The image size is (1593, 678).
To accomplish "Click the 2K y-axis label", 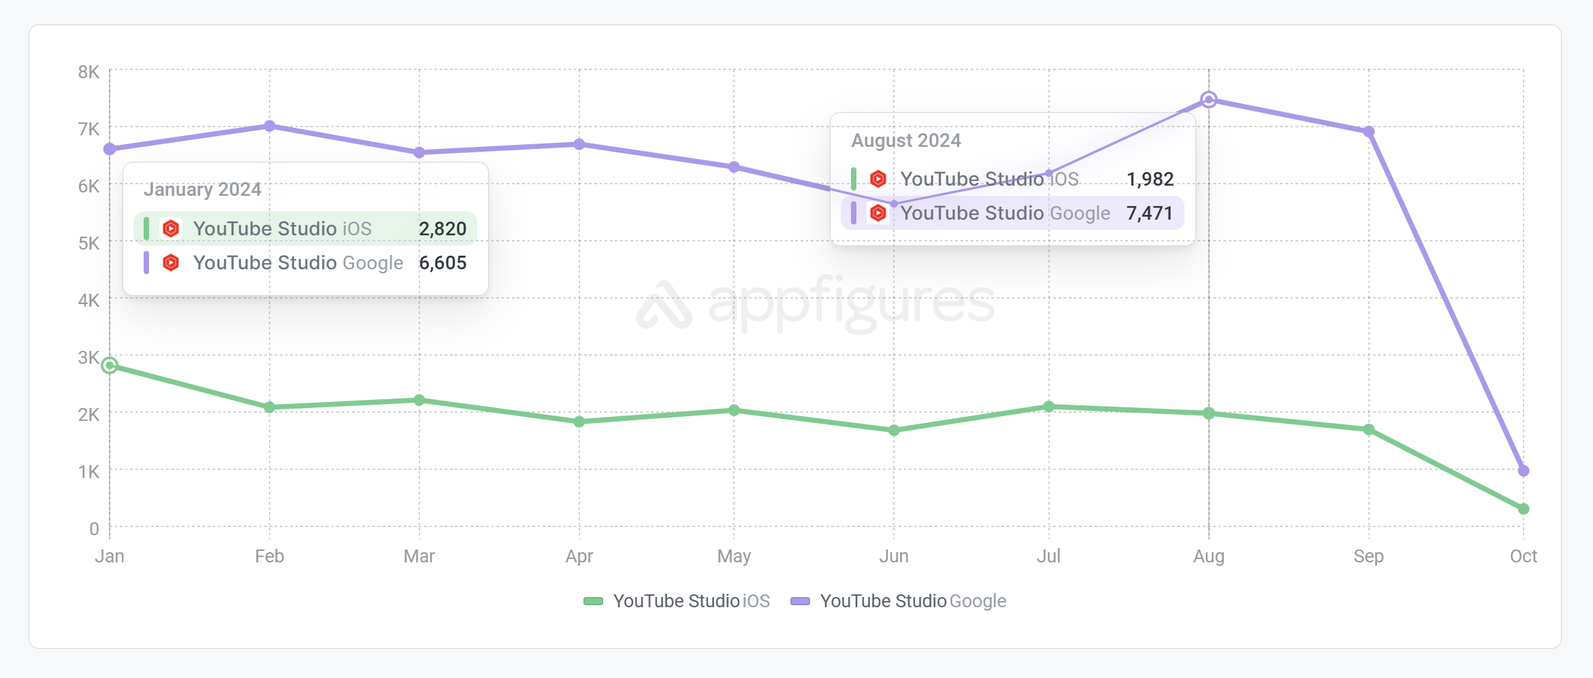I will point(88,415).
